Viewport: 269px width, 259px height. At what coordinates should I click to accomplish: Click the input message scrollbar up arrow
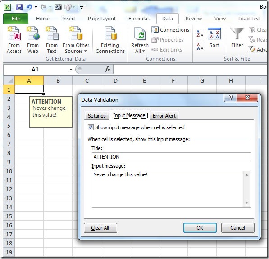[247, 175]
